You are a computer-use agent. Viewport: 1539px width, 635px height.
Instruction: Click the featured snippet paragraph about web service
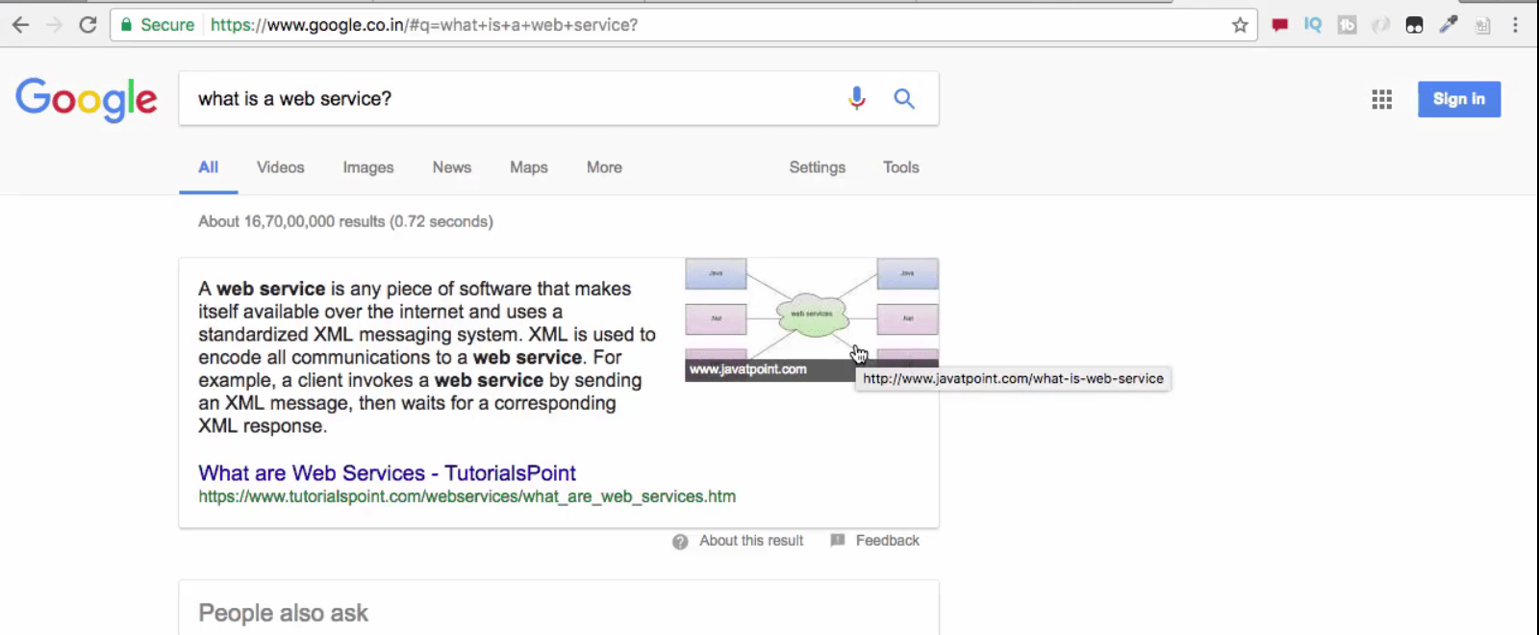tap(427, 357)
